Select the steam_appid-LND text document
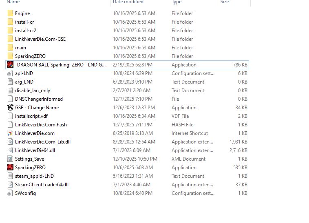The height and width of the screenshot is (223, 309). coord(34,176)
